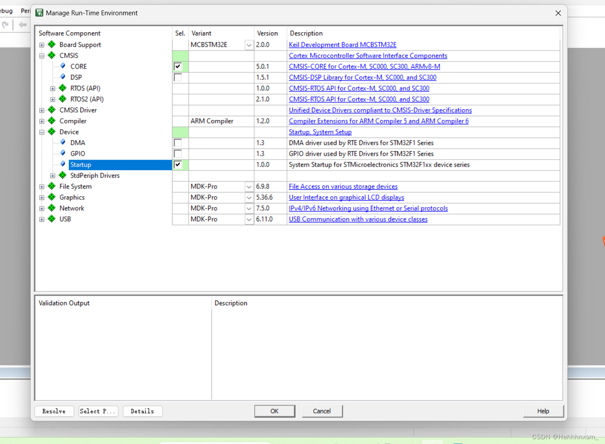Open USB MDK-Pro variant dropdown
605x444 pixels.
[x=249, y=219]
